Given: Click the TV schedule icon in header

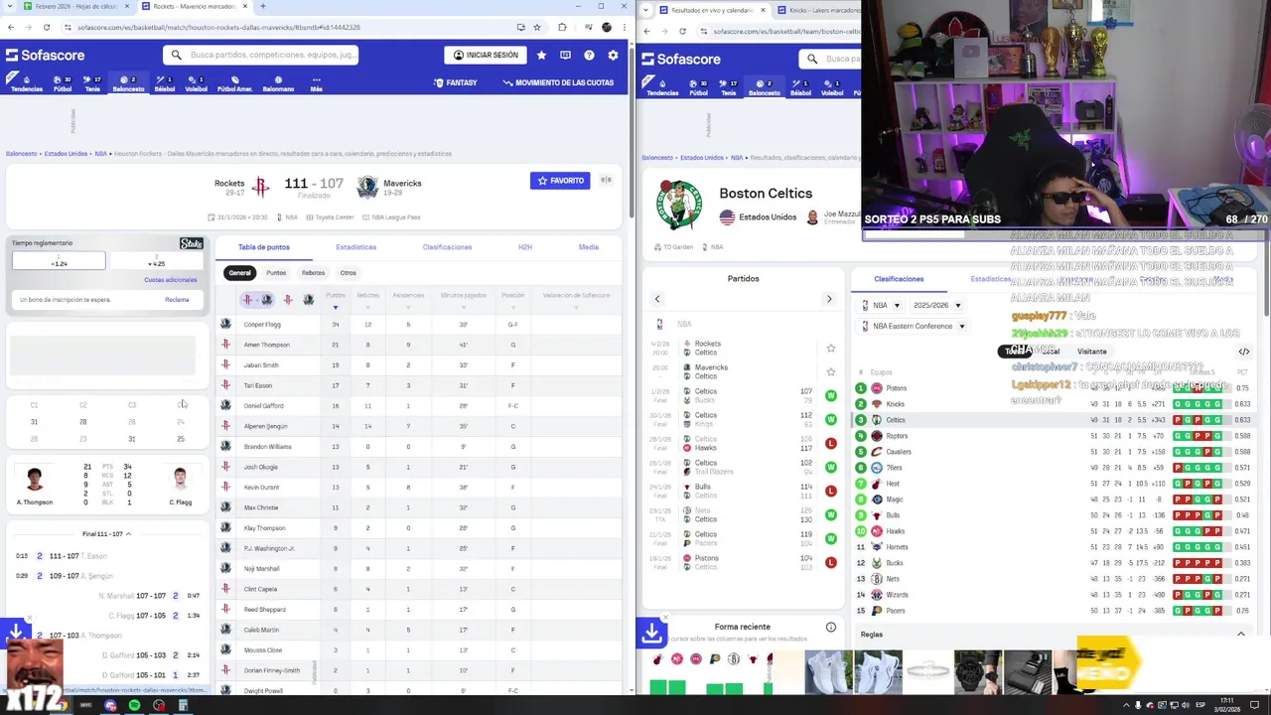Looking at the screenshot, I should point(565,56).
